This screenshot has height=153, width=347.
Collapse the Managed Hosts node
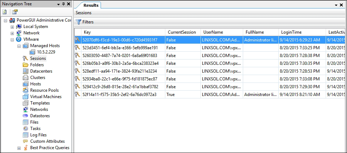(19, 46)
